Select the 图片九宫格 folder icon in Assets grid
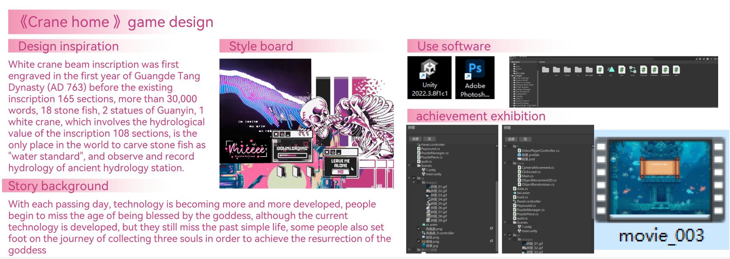This screenshot has width=730, height=259. [589, 69]
